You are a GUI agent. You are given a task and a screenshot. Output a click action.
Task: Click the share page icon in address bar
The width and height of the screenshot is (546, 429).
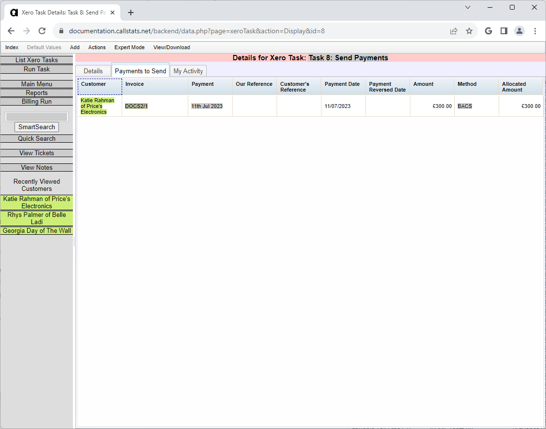click(453, 31)
